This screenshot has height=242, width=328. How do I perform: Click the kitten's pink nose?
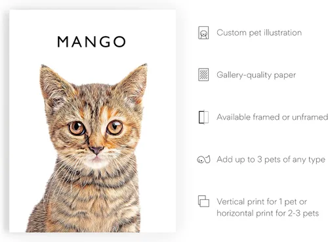pyautogui.click(x=96, y=150)
